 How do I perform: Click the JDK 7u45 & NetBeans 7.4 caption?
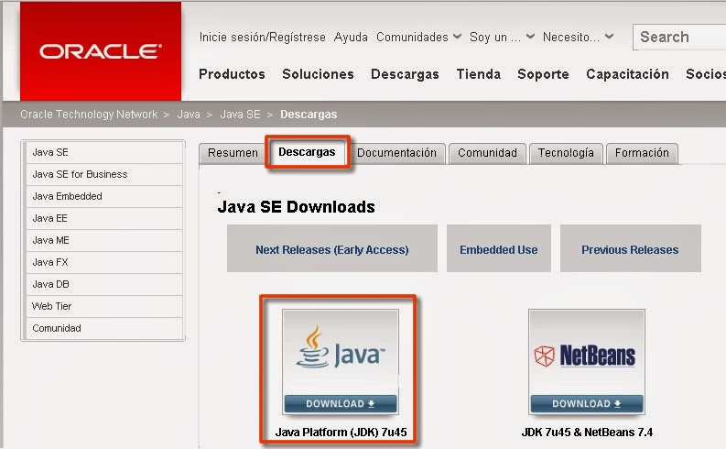point(587,432)
